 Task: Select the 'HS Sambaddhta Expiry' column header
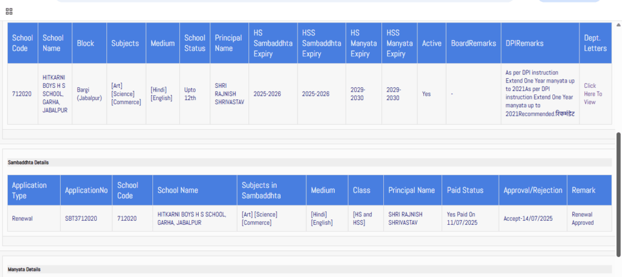pos(273,43)
